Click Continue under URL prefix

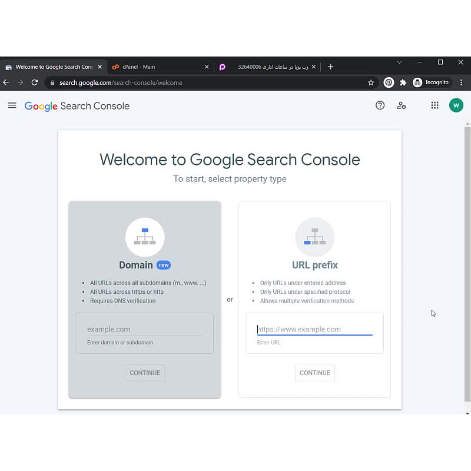[314, 373]
